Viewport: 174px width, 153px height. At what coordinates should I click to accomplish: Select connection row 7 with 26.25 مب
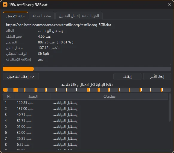point(86,139)
